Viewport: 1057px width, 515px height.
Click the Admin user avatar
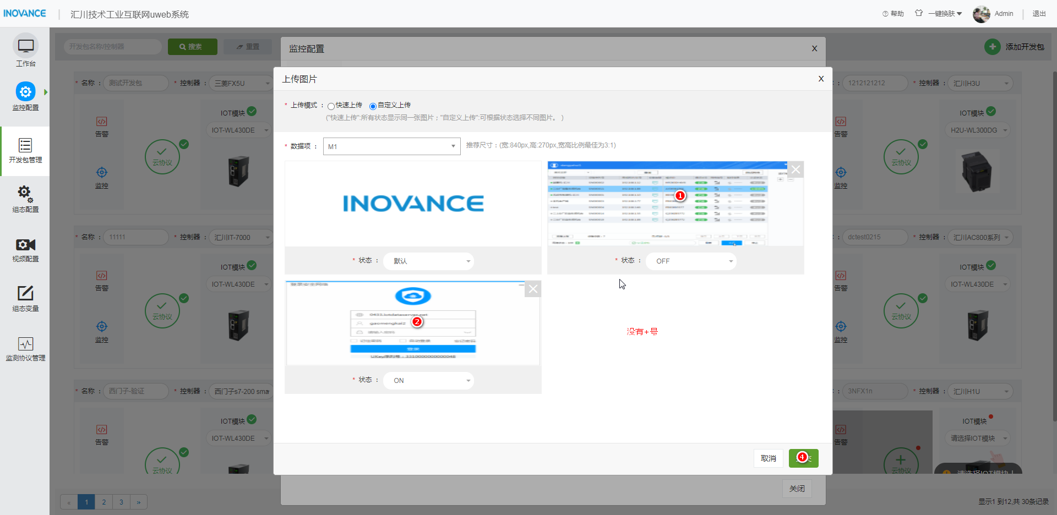coord(981,14)
